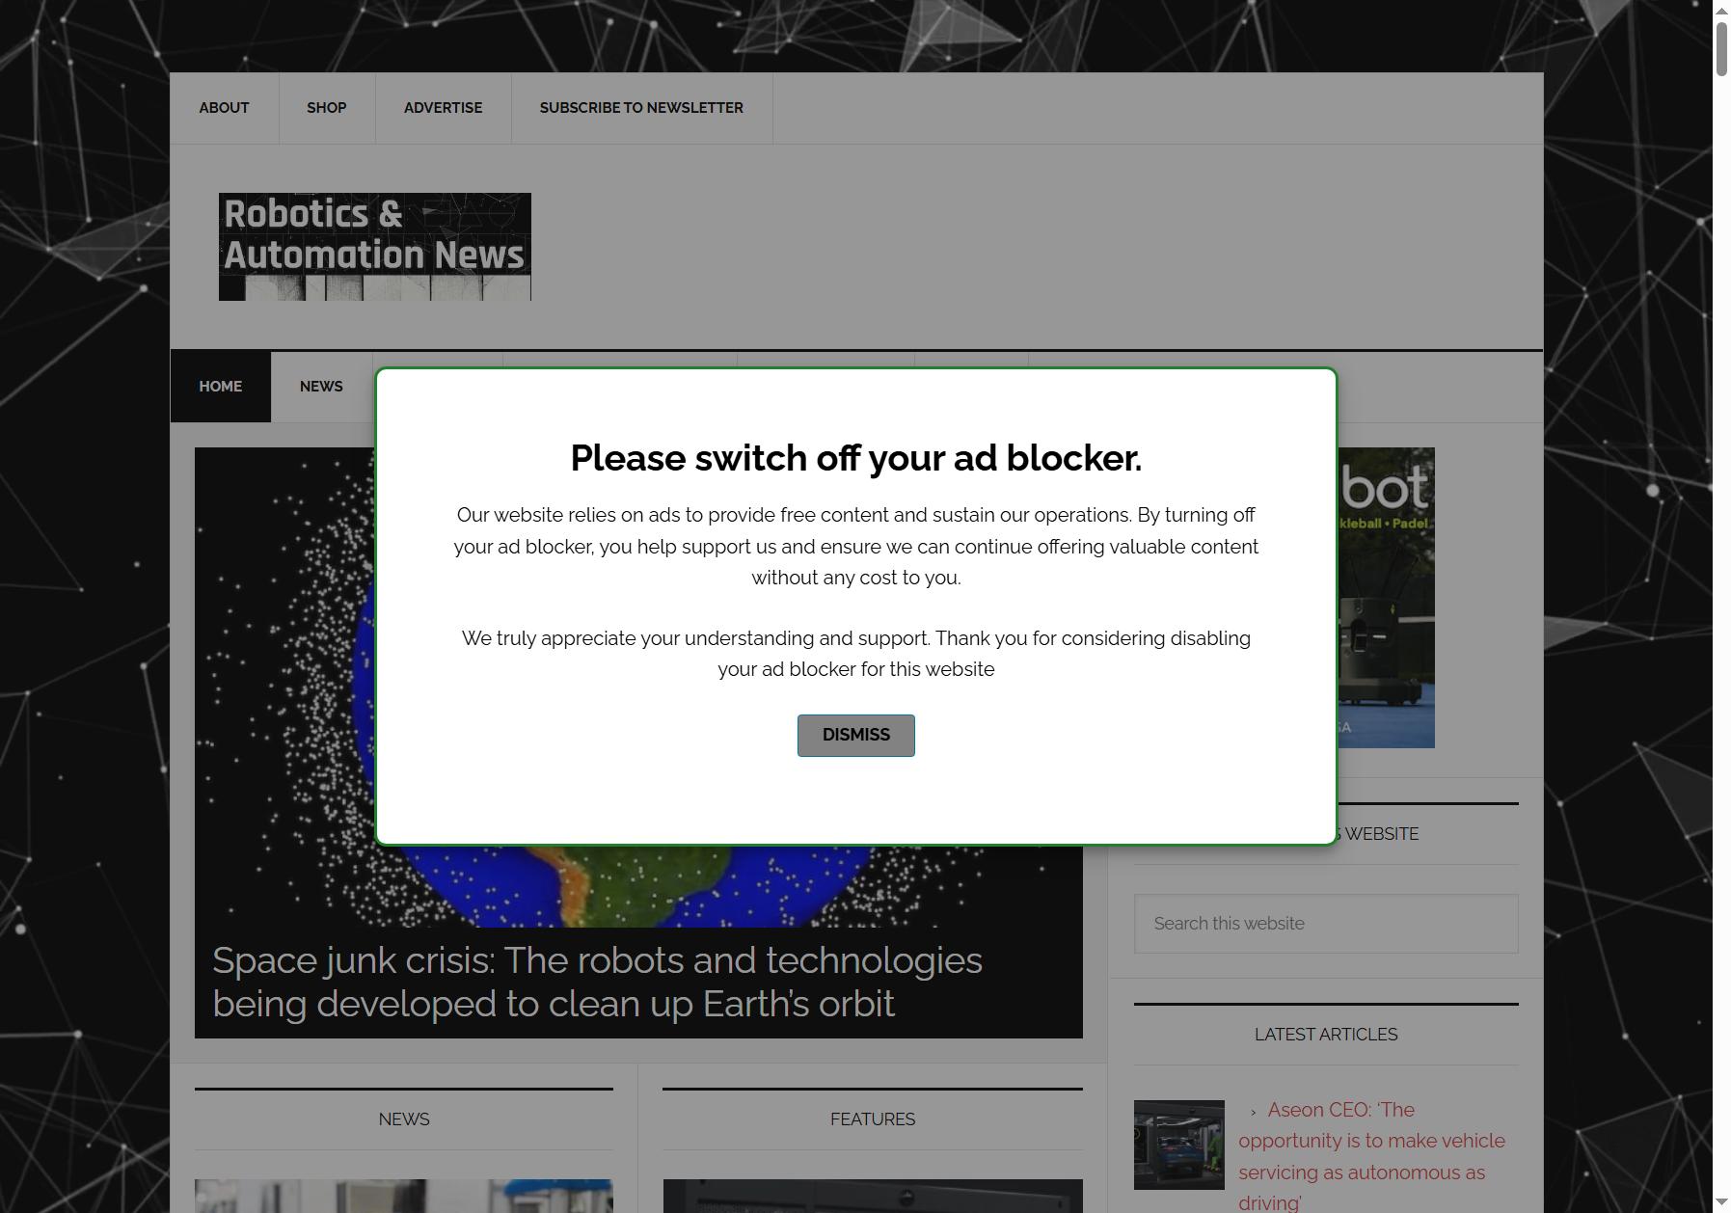
Task: Click the robot advertisement banner
Action: tap(1386, 598)
